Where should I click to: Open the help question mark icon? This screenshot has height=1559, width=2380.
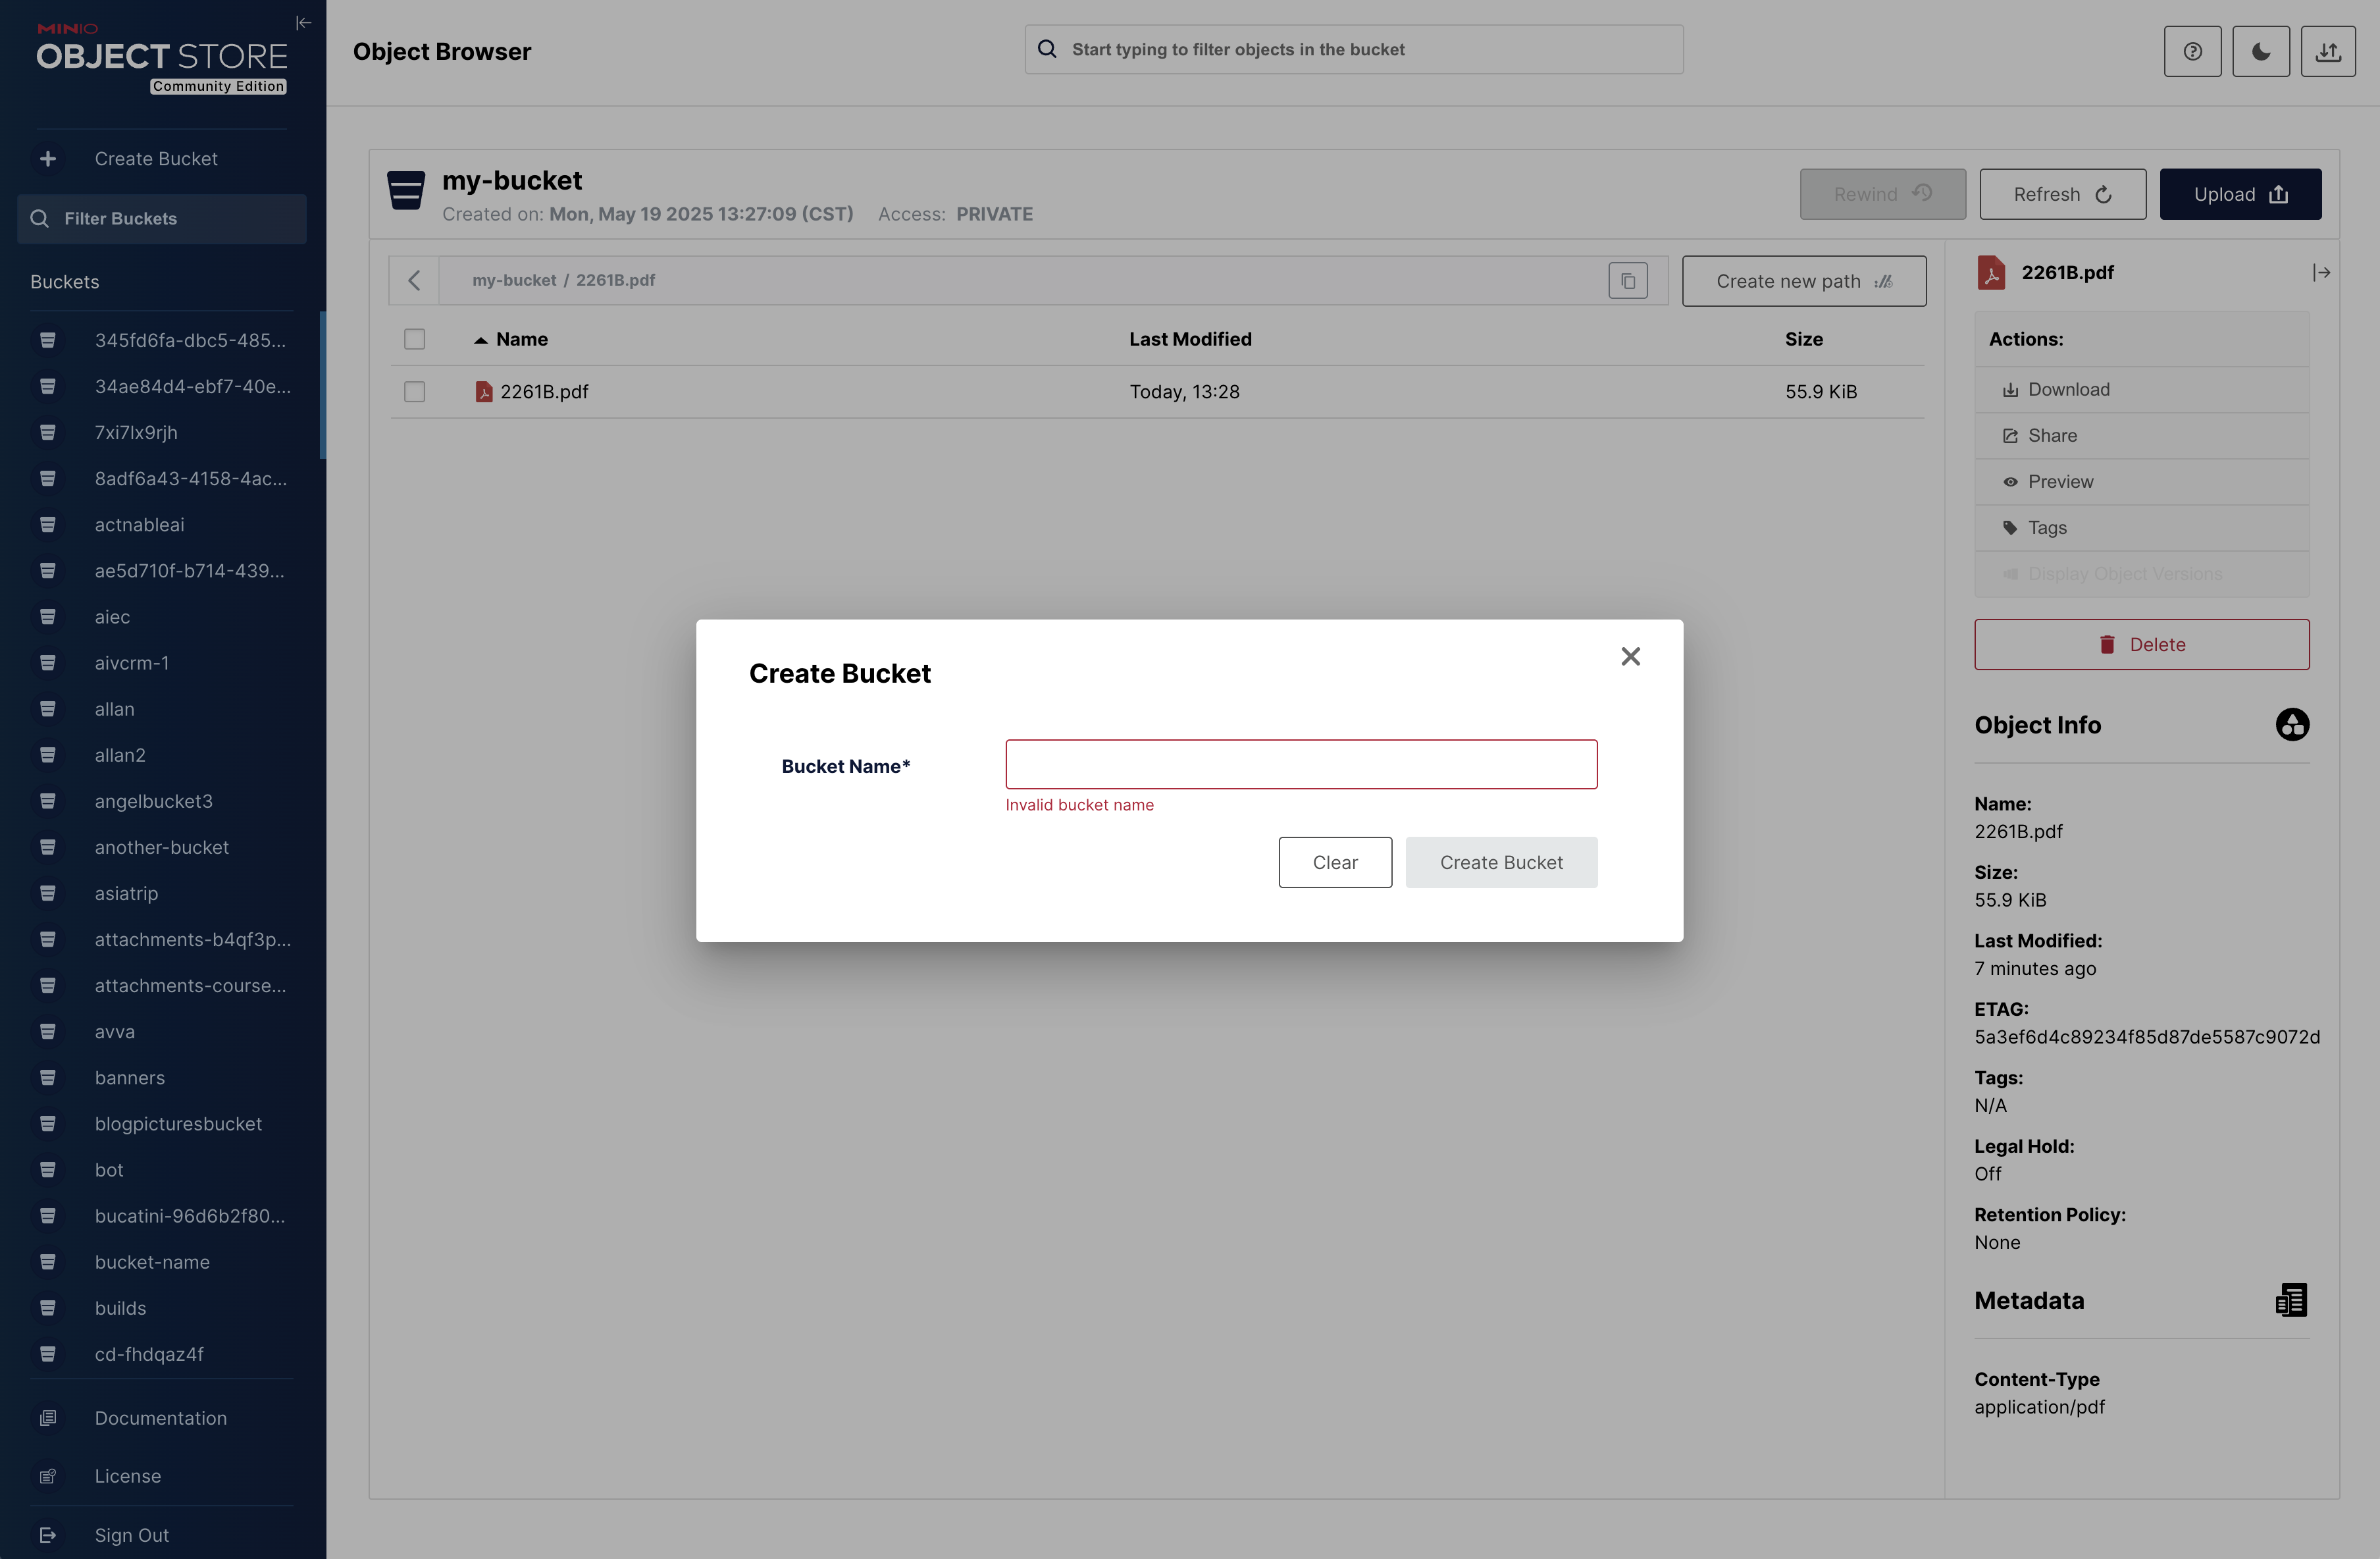point(2192,51)
